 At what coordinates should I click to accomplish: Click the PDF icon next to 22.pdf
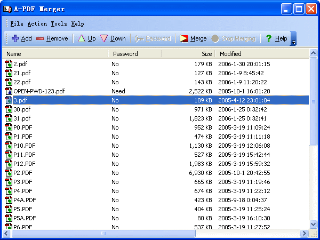click(9, 82)
